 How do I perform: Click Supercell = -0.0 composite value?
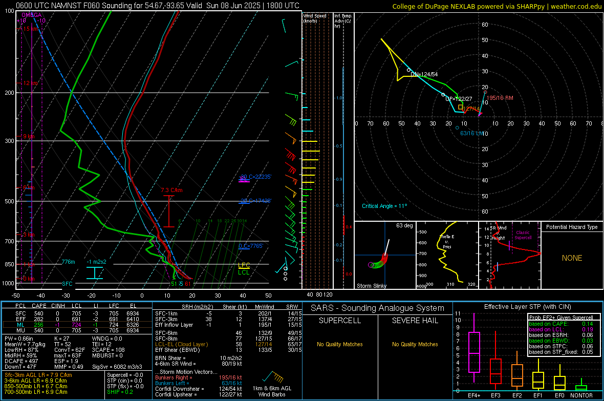(x=125, y=375)
